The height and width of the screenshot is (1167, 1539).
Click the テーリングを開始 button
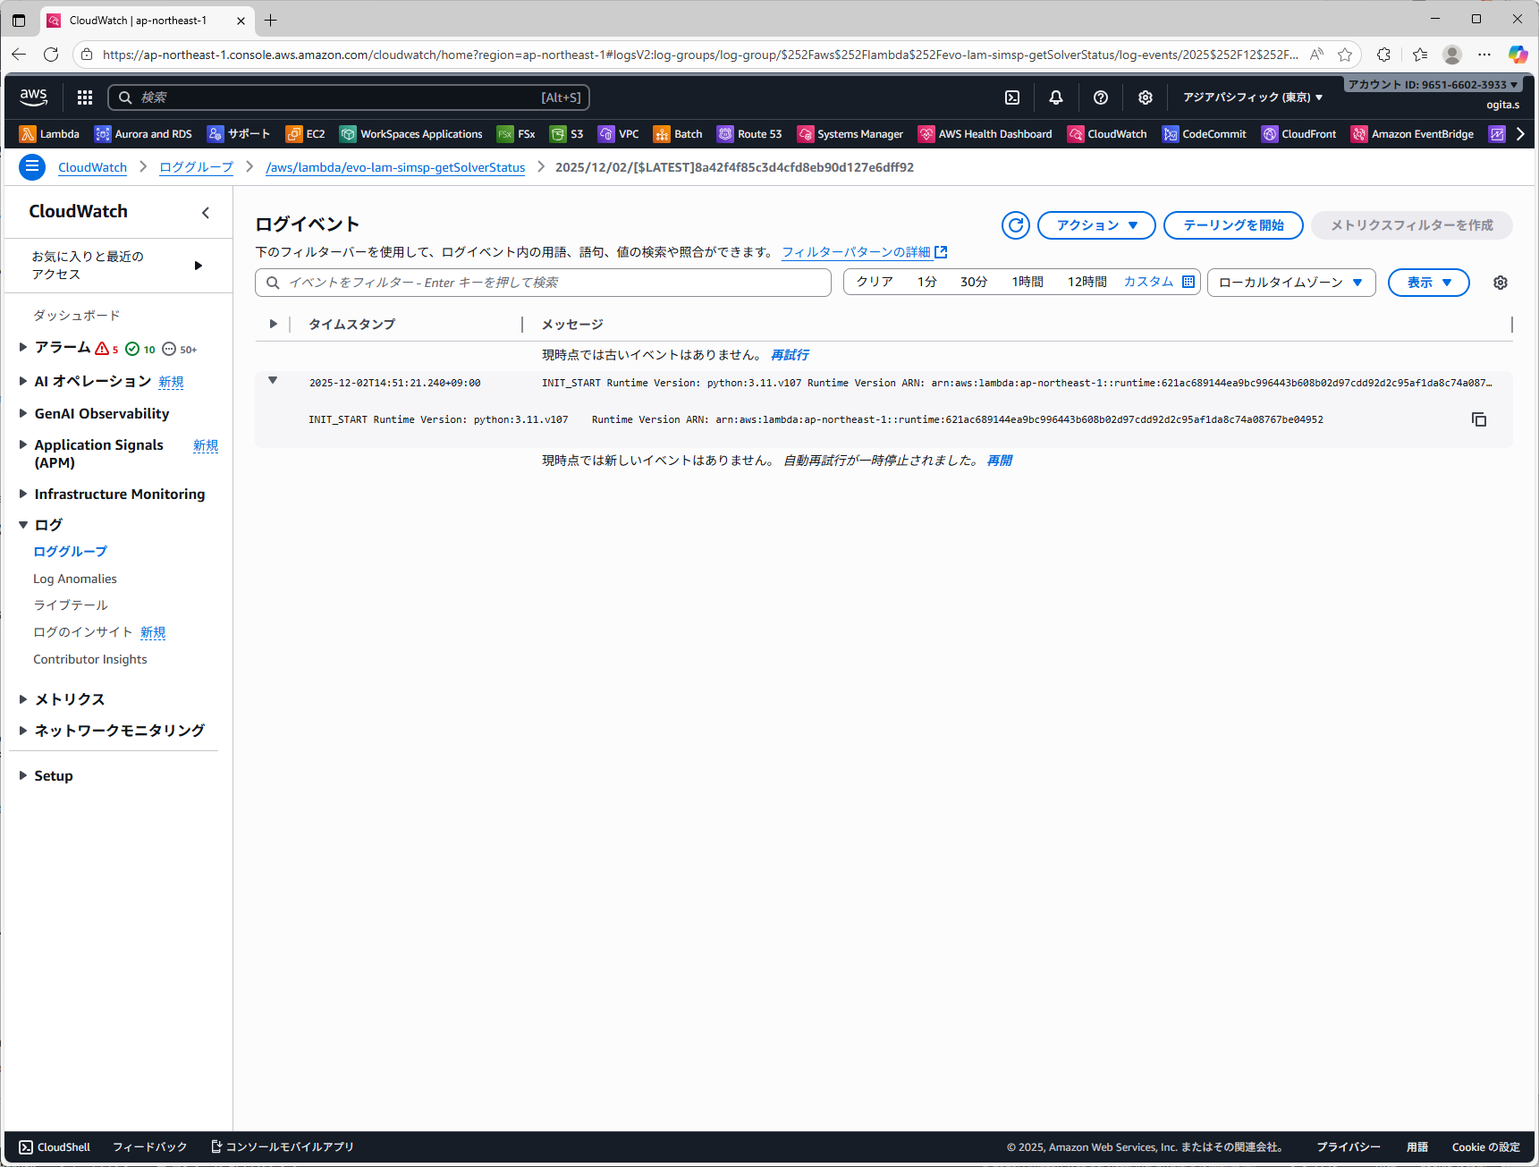pyautogui.click(x=1232, y=225)
